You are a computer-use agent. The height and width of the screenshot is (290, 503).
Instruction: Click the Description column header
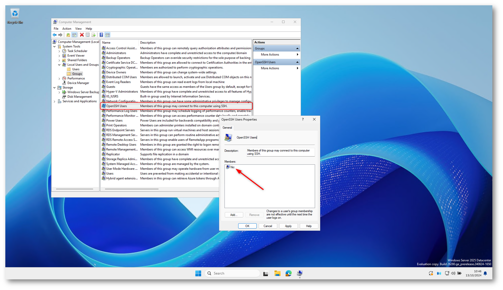click(x=195, y=43)
